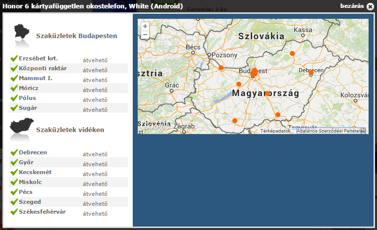Click the green check next to Miskolc
The image size is (377, 230).
click(x=14, y=182)
